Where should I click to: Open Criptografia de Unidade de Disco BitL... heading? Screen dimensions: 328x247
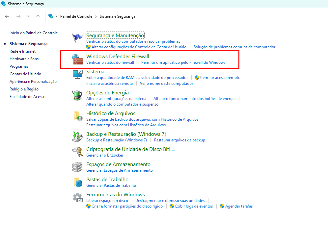[x=130, y=149]
